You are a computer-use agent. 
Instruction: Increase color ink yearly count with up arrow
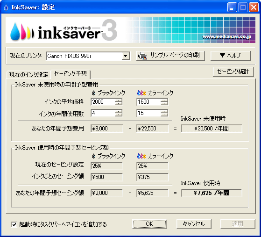click(x=164, y=111)
